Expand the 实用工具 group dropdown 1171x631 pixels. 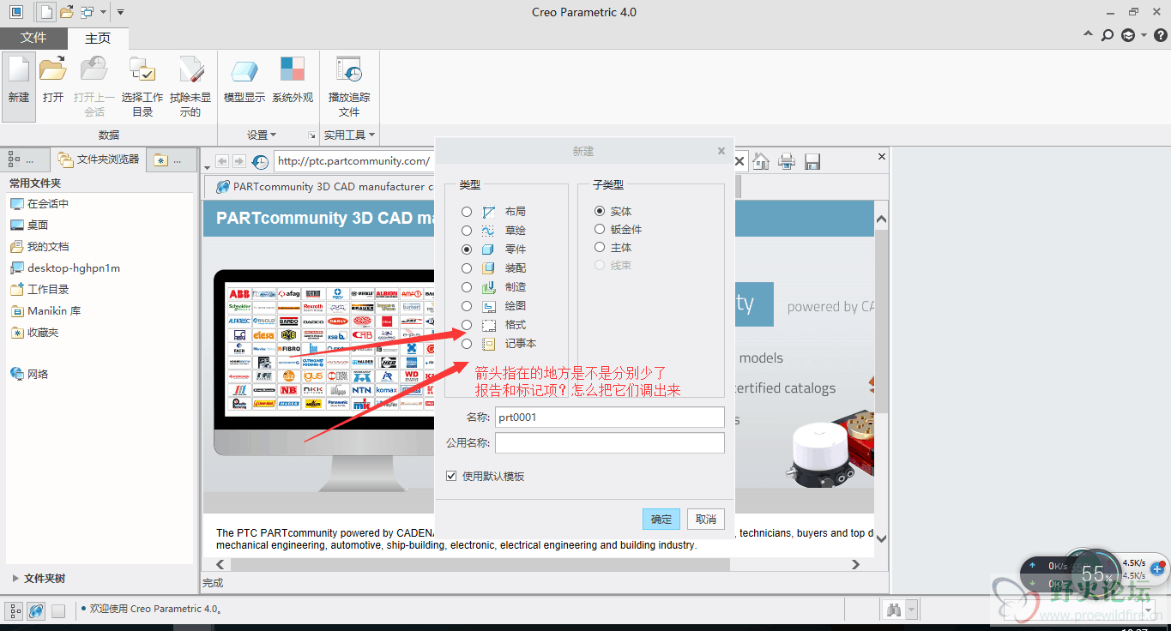click(349, 135)
